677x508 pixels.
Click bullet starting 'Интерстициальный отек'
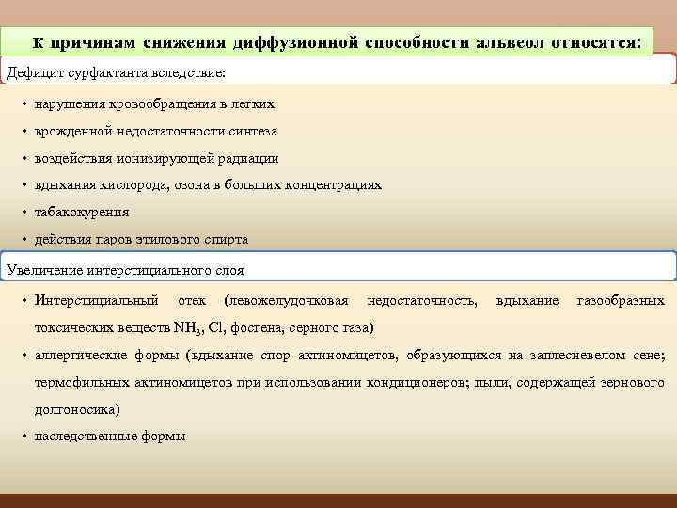click(x=349, y=314)
